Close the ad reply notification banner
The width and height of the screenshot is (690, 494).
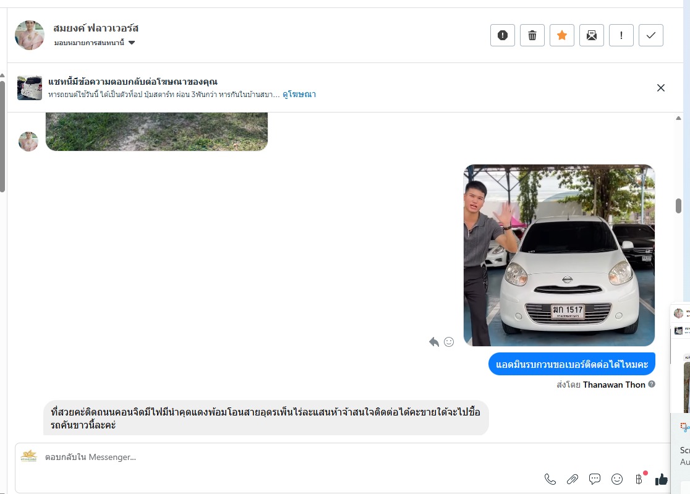tap(660, 88)
